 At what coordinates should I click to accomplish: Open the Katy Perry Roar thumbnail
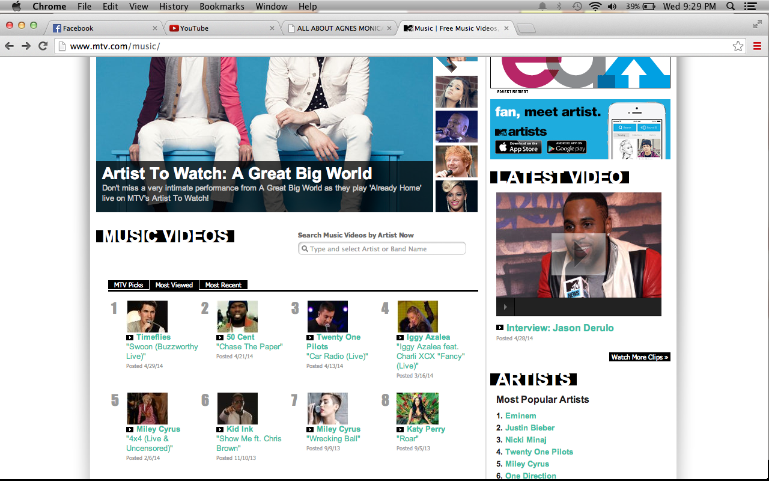tap(417, 408)
